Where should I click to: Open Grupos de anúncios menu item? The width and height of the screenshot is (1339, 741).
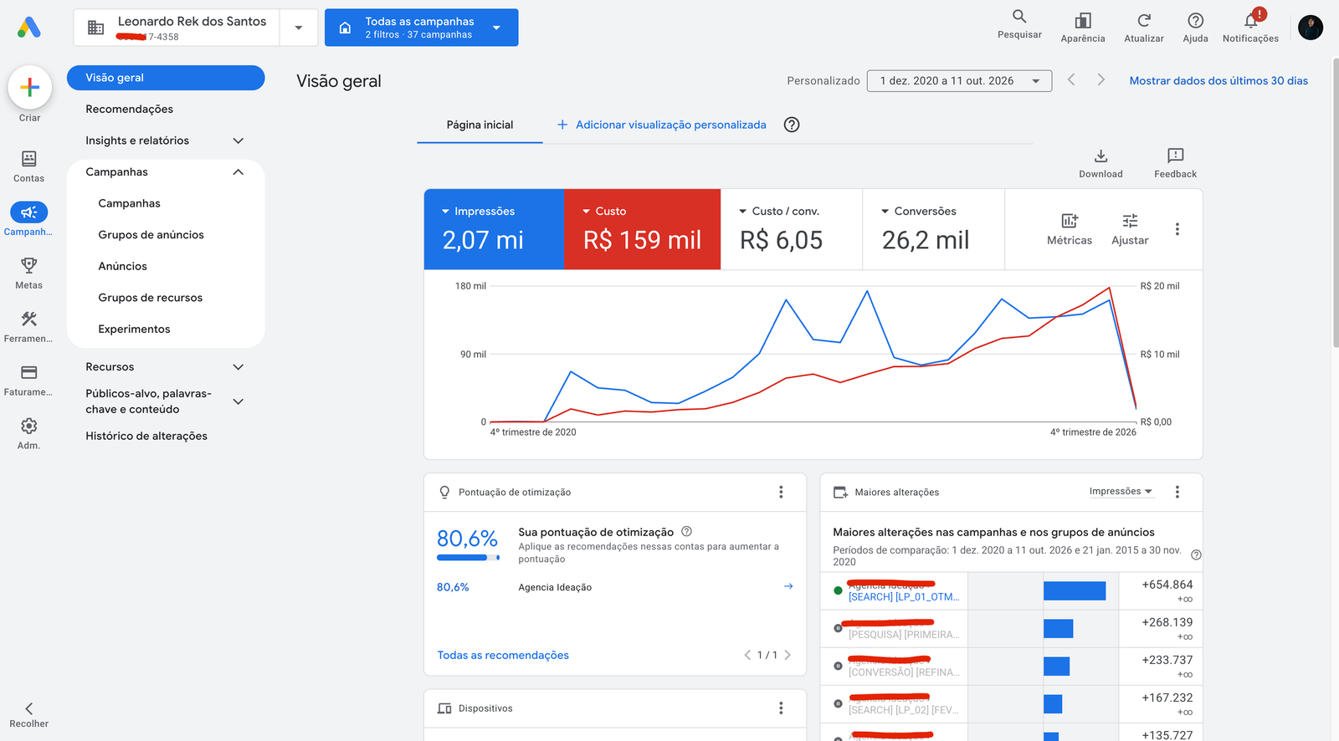click(151, 235)
